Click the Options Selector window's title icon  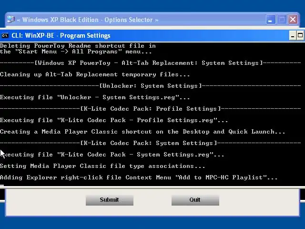(x=11, y=20)
